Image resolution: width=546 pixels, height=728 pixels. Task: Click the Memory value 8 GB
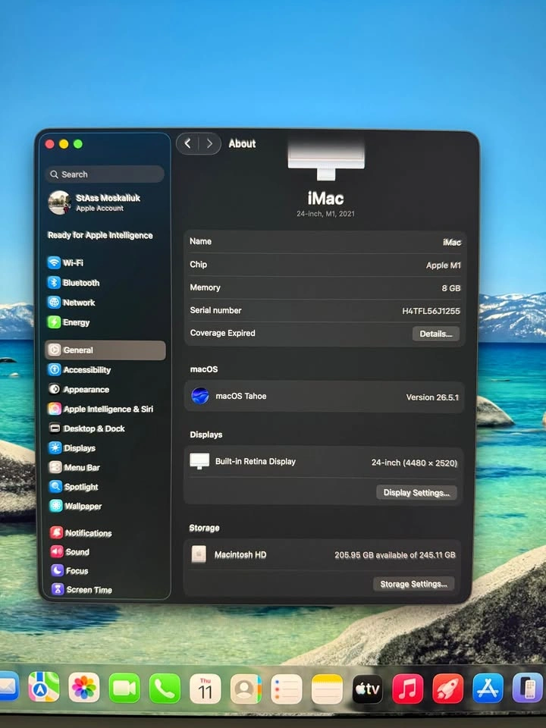point(450,288)
